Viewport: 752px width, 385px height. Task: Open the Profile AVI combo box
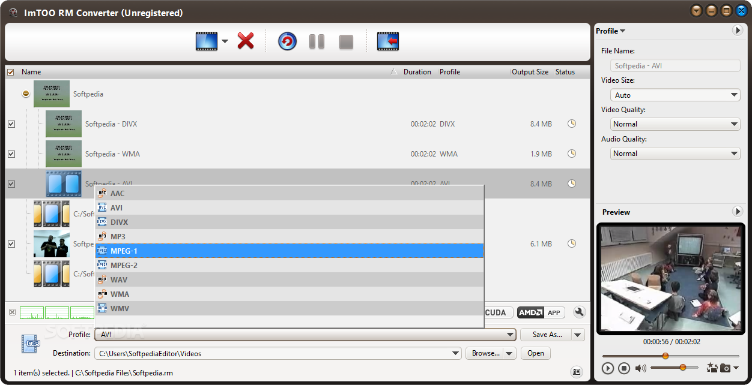306,335
